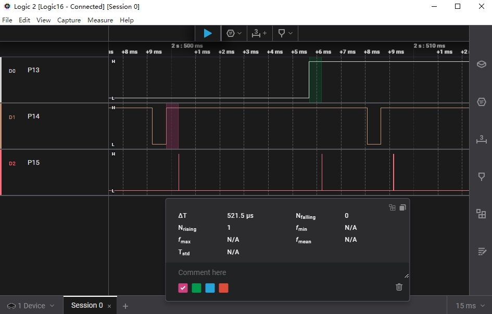Open the Help menu

(x=127, y=20)
